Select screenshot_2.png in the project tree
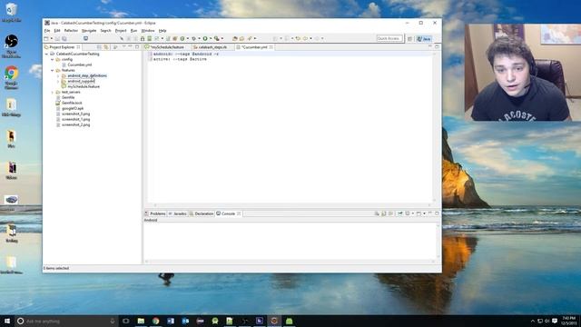The width and height of the screenshot is (581, 327). (x=75, y=125)
